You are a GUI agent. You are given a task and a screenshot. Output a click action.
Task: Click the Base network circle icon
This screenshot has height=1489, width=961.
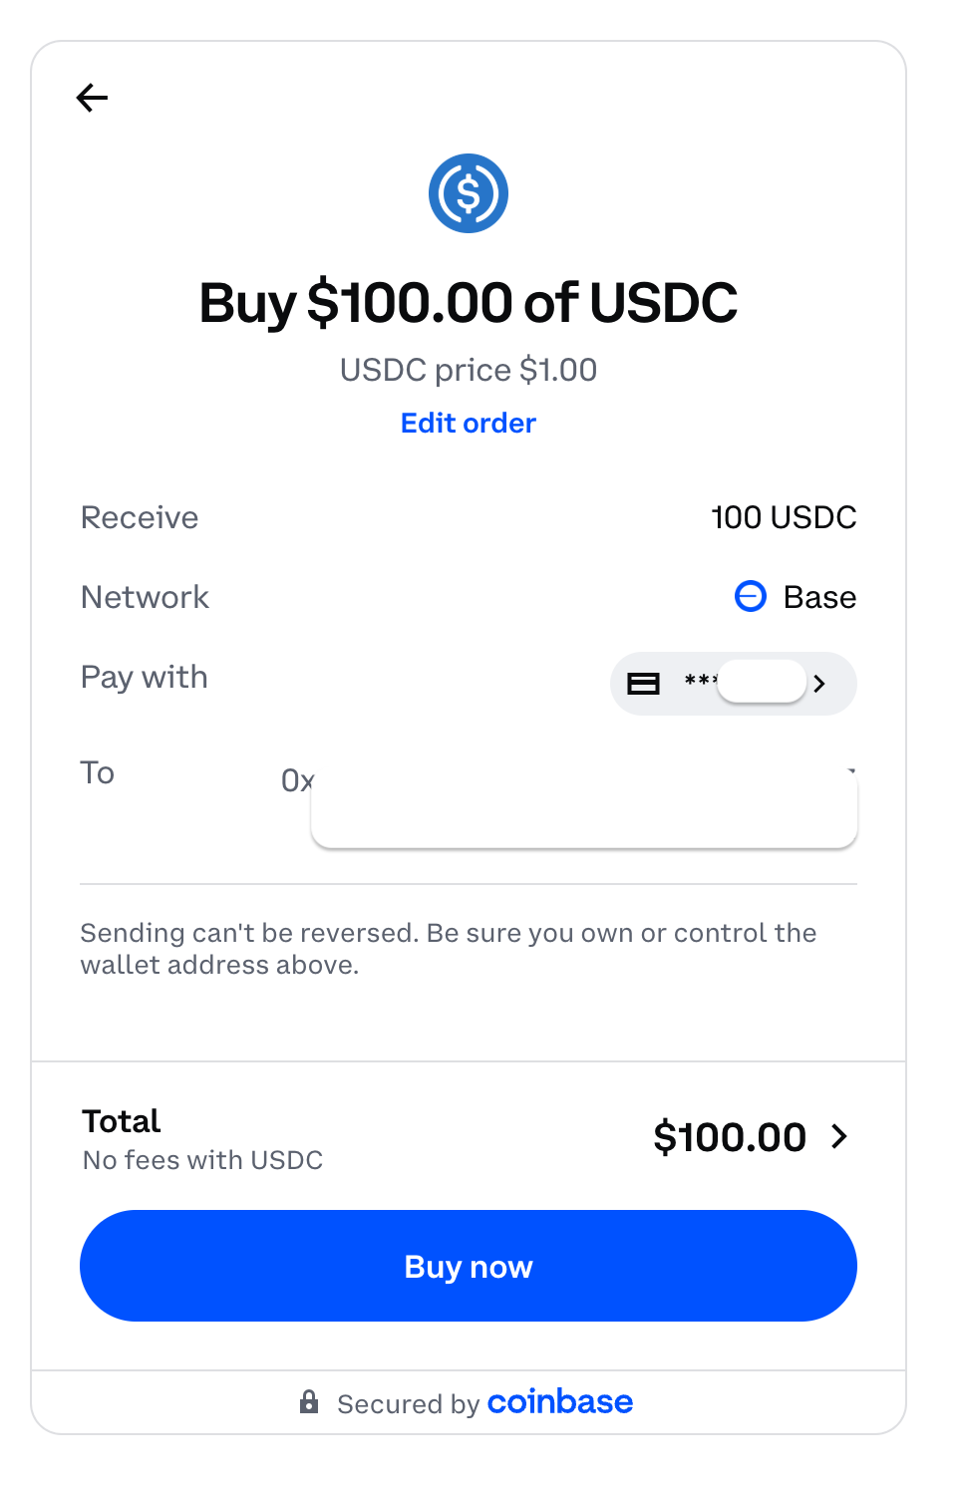point(750,596)
